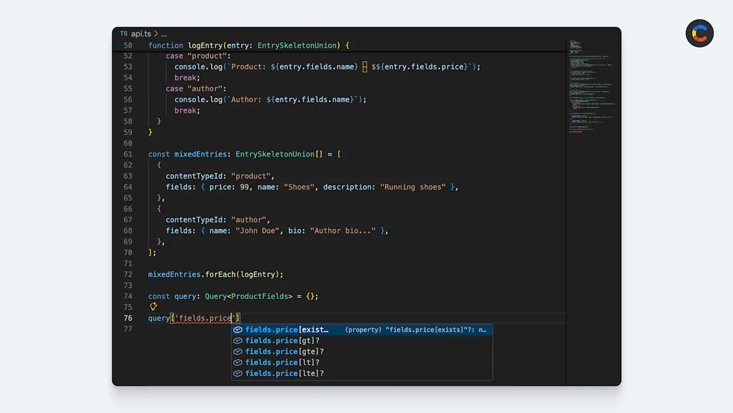Viewport: 733px width, 413px height.
Task: Click the property icon beside fields.price[lte]
Action: (x=238, y=373)
